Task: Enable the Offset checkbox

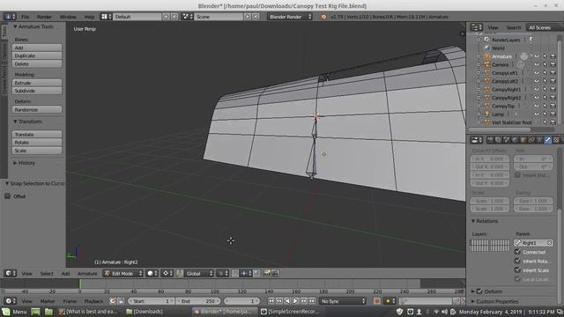Action: pos(8,196)
